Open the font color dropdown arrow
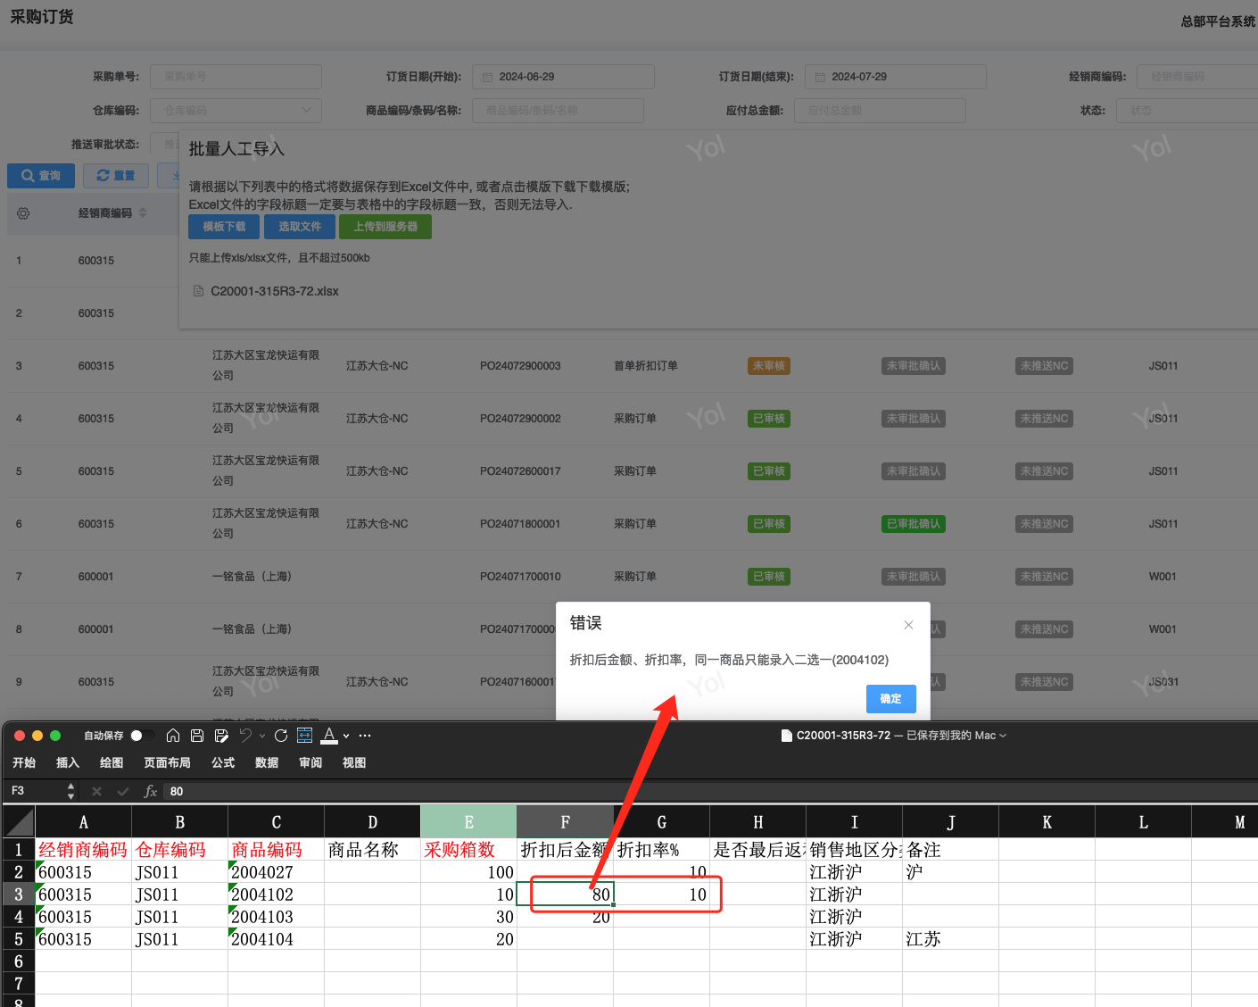Screen dimensions: 1258x1007 (x=346, y=737)
